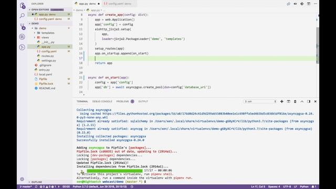Screen dimensions: 336x189
Task: Expand the views folder
Action: pyautogui.click(x=35, y=37)
